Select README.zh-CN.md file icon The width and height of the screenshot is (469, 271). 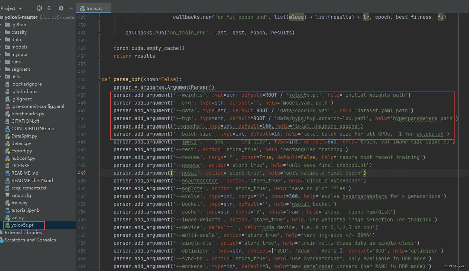[8, 181]
